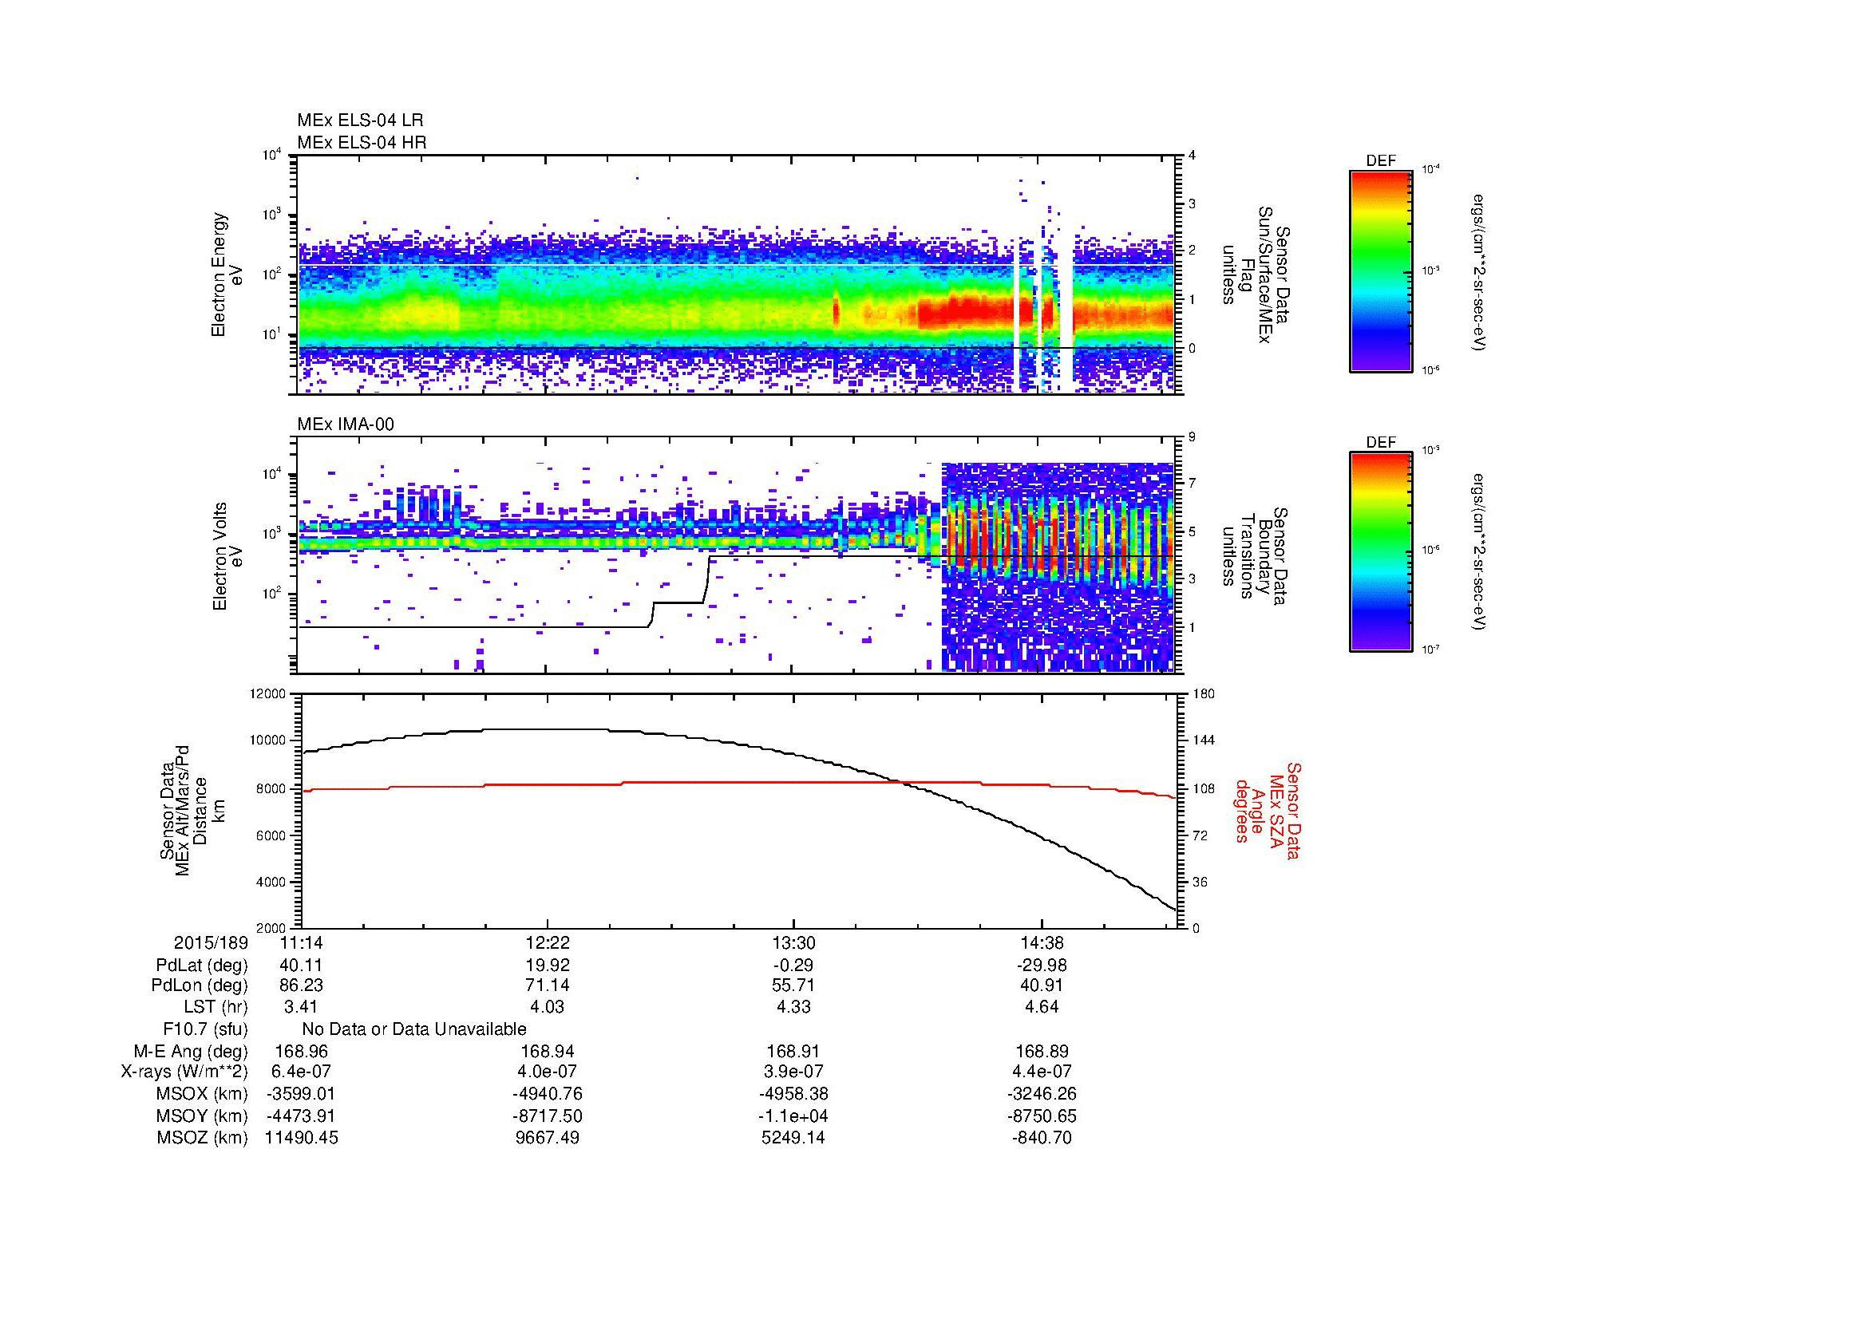1867x1319 pixels.
Task: Click the 'MEx ELS-04 LR' panel title
Action: click(360, 120)
